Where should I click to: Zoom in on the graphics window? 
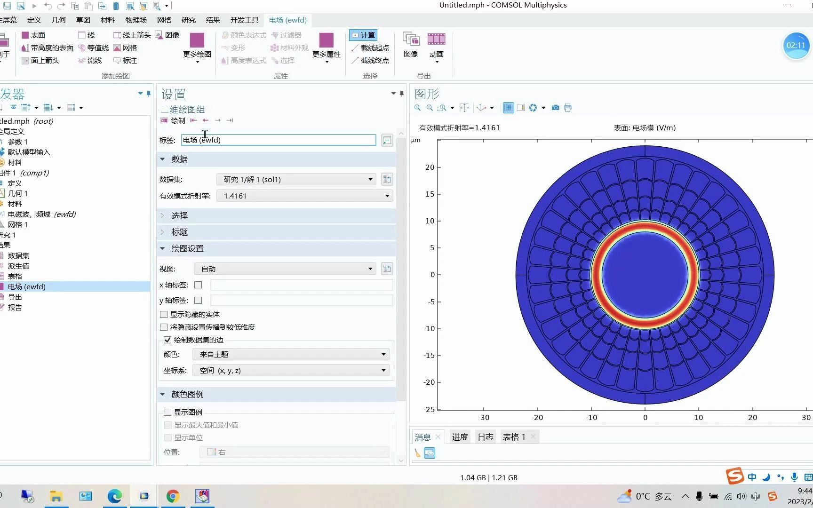click(417, 108)
